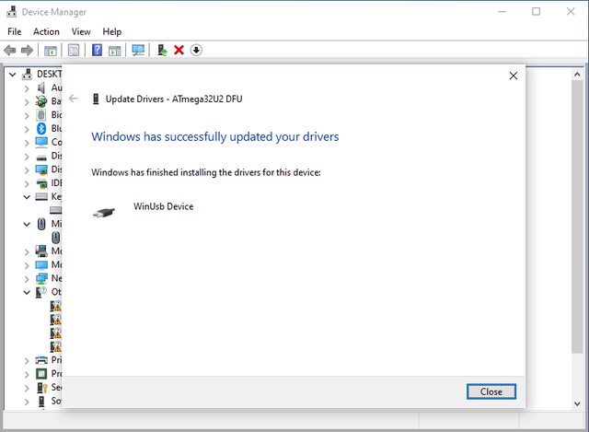Expand the Au audio category

click(27, 88)
